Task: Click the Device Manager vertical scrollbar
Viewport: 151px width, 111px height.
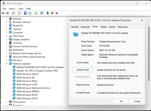Action: (149, 53)
